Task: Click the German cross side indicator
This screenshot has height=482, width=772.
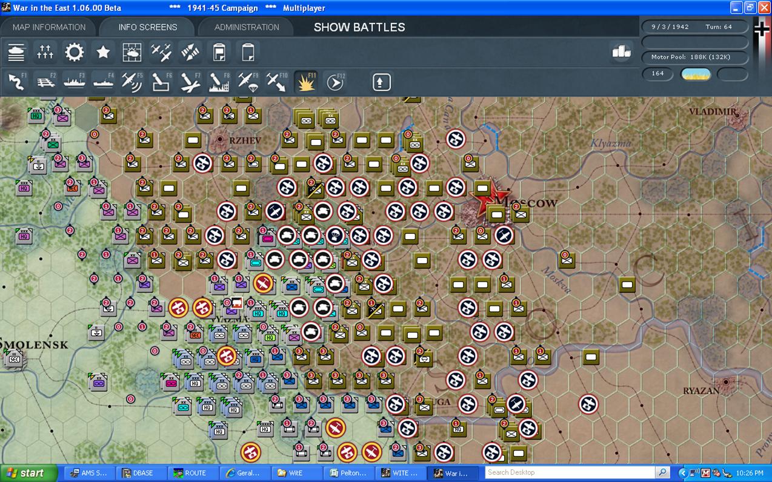Action: 762,28
